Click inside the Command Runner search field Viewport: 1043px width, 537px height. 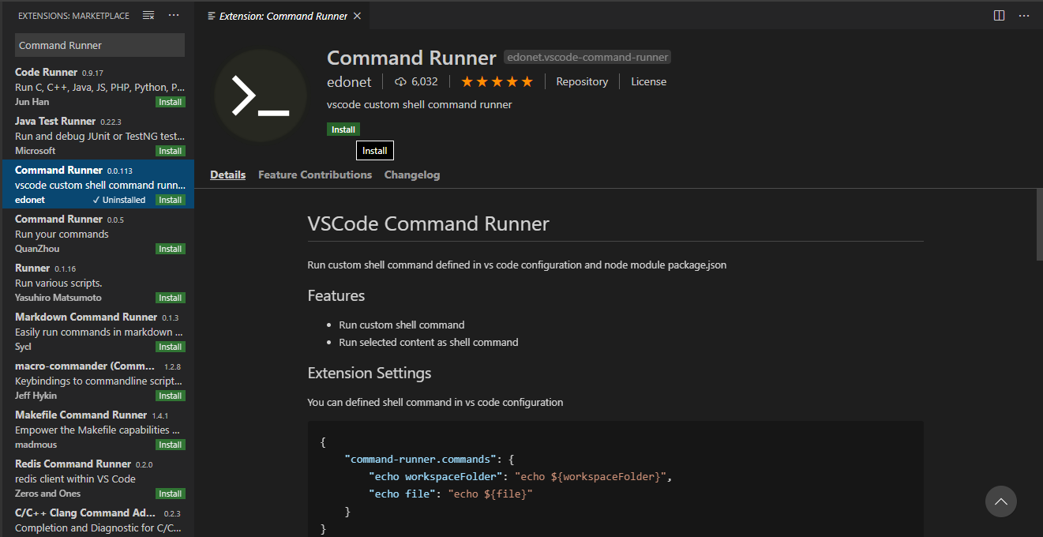tap(99, 45)
